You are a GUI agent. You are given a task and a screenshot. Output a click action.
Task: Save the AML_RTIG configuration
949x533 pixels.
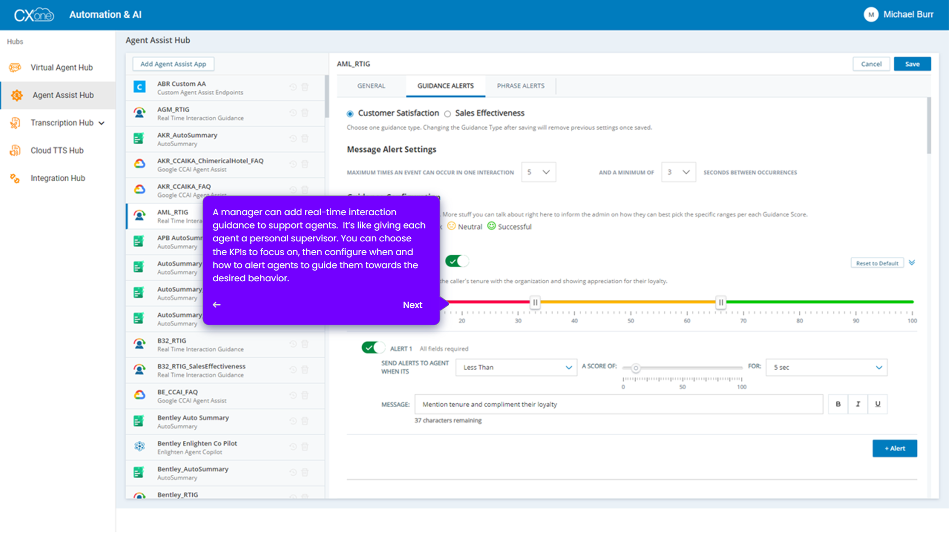[912, 64]
